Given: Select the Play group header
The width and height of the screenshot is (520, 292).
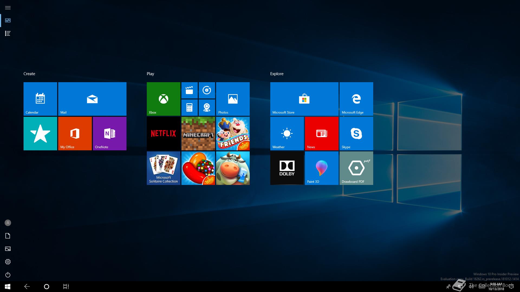Looking at the screenshot, I should [x=150, y=74].
